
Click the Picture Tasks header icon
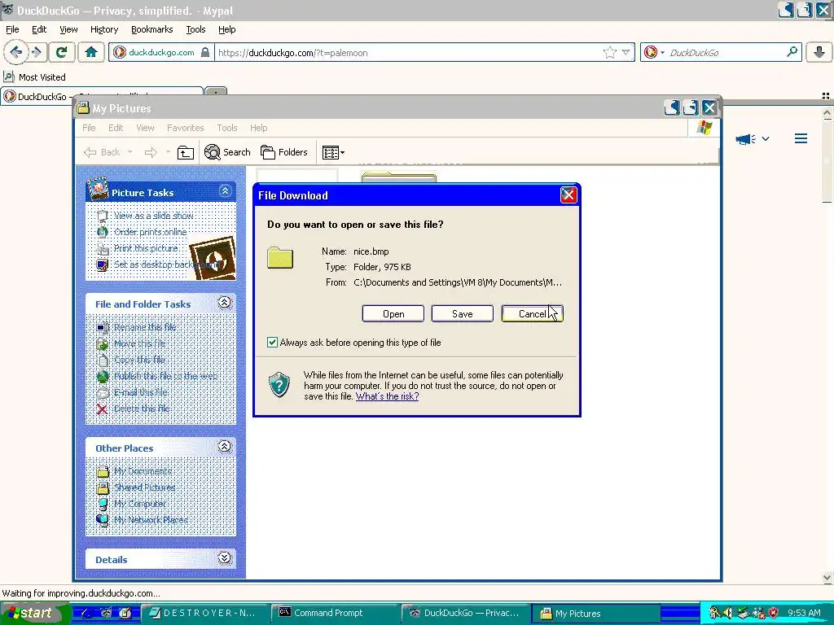98,189
